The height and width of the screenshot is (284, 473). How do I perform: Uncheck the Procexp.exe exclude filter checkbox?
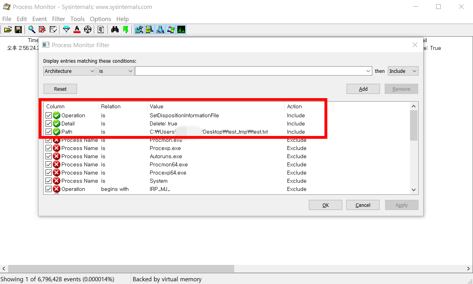point(49,148)
